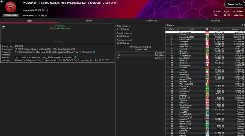Switch to the Home tab

[x=29, y=21]
